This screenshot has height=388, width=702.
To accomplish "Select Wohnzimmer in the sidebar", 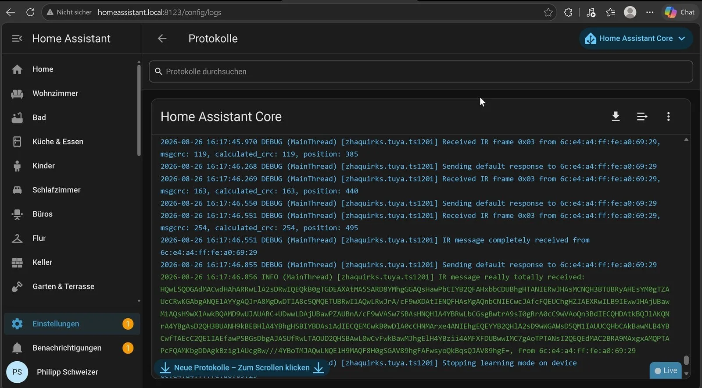I will point(72,93).
